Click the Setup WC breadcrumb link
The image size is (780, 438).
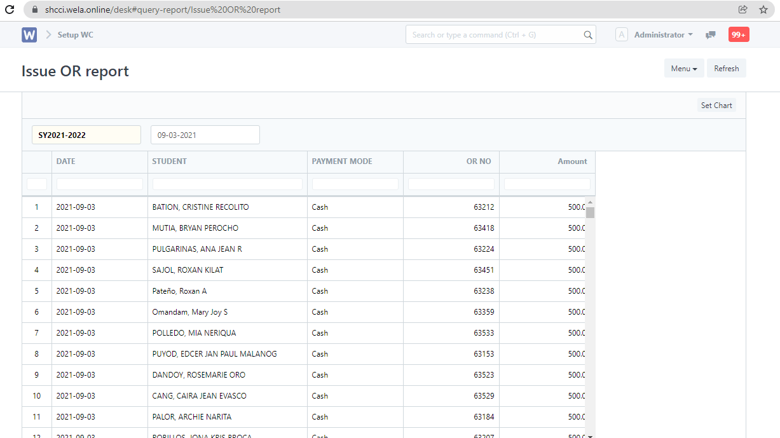point(75,35)
